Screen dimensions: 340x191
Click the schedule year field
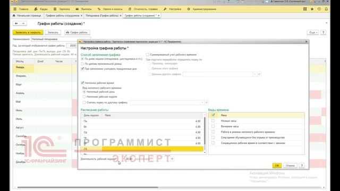click(x=72, y=46)
